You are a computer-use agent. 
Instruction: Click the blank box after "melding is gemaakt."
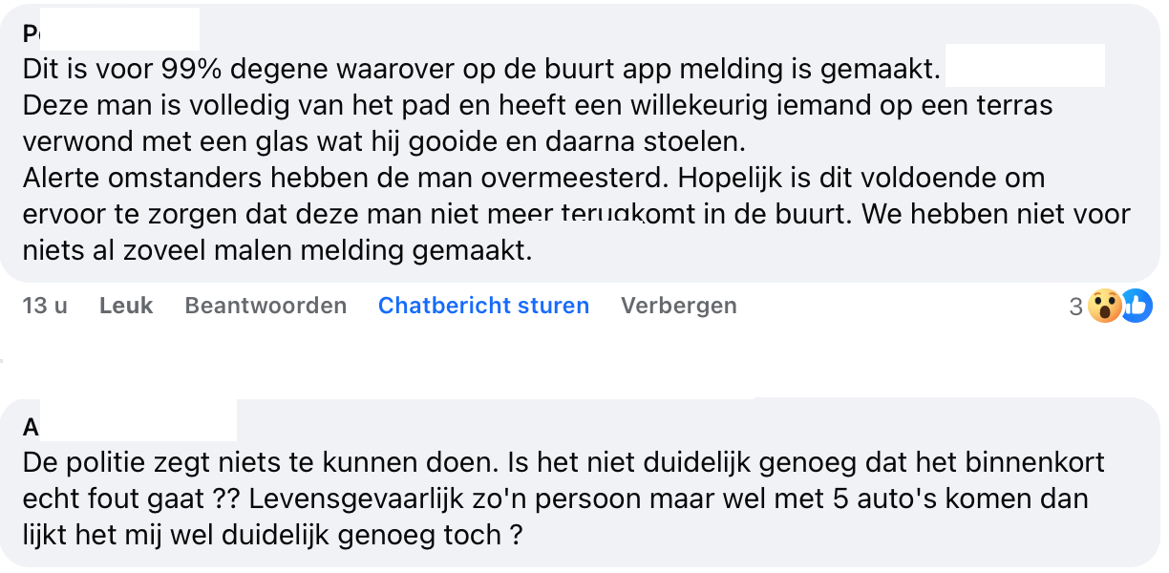coord(1025,66)
